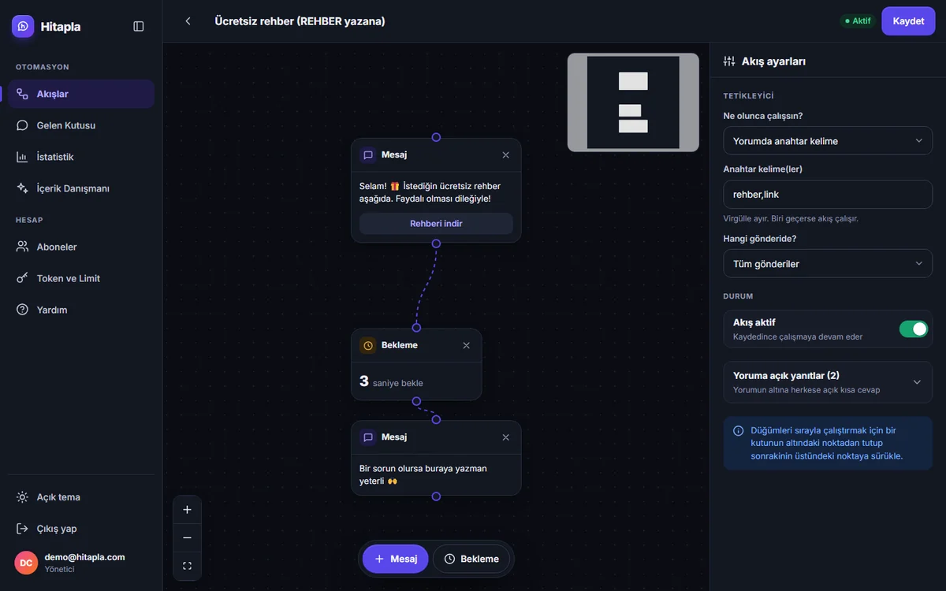Remove the Bekleme node from the flow
The width and height of the screenshot is (946, 591).
pyautogui.click(x=467, y=345)
